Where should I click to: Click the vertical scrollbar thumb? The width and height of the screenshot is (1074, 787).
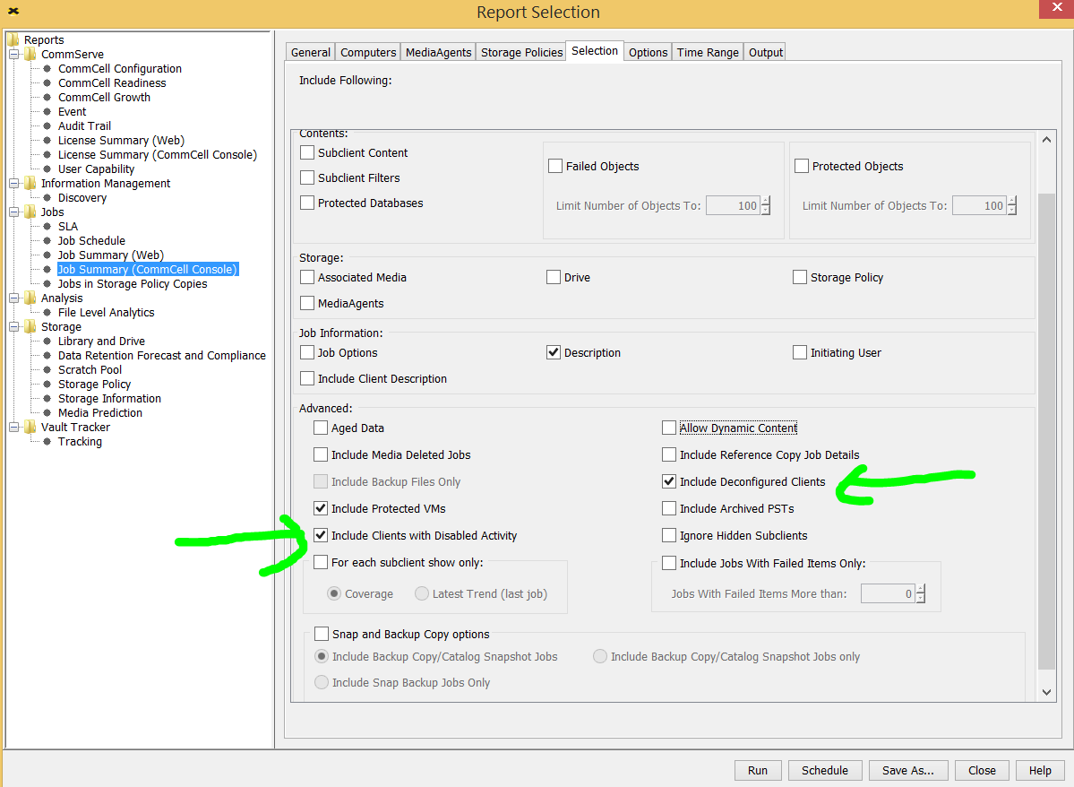(x=1046, y=432)
